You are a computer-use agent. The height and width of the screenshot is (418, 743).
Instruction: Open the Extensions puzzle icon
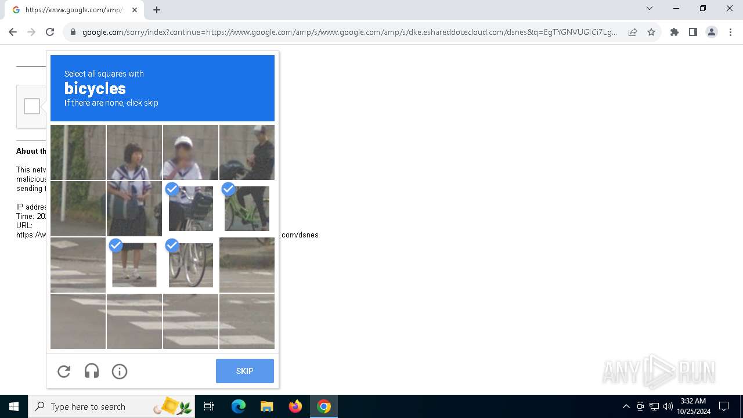click(675, 32)
